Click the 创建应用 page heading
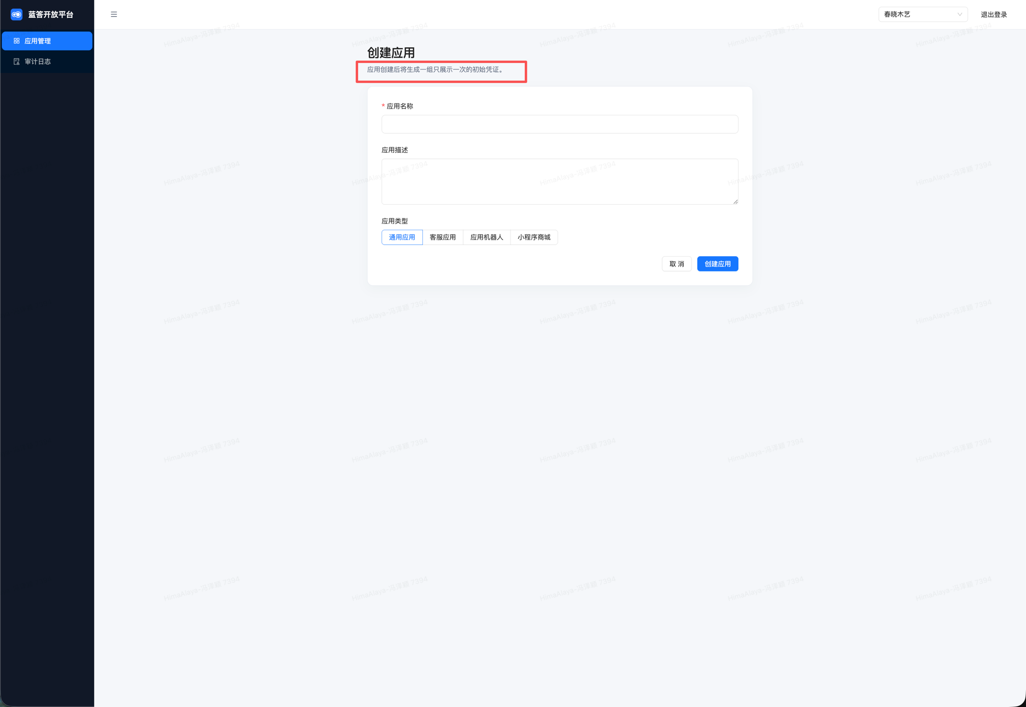Image resolution: width=1026 pixels, height=707 pixels. coord(391,53)
